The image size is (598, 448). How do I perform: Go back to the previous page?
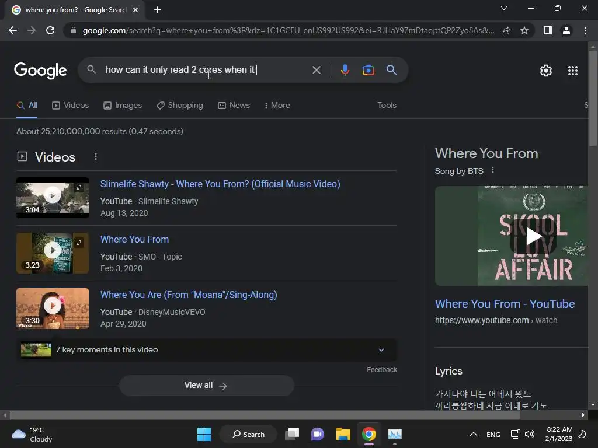click(x=13, y=30)
